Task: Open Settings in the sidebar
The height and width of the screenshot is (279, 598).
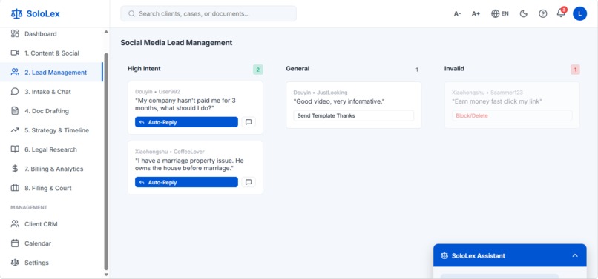Action: [x=51, y=263]
